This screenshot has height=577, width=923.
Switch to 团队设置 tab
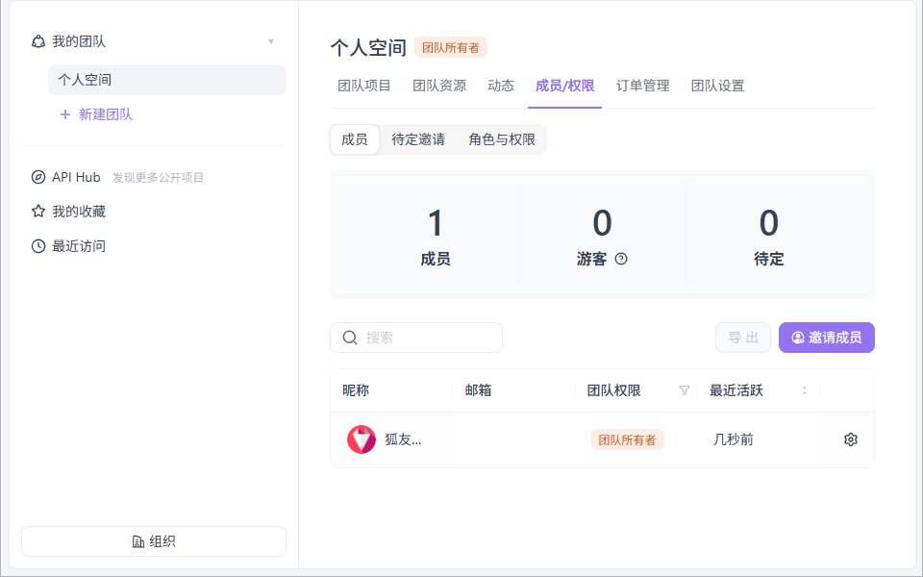click(x=717, y=86)
